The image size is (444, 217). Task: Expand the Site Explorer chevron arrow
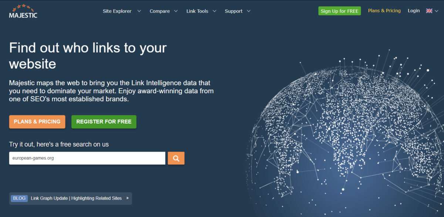(139, 11)
